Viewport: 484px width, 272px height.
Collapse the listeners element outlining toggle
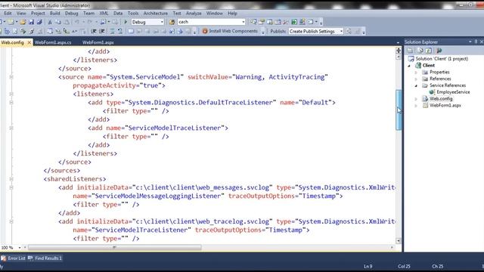(x=11, y=94)
